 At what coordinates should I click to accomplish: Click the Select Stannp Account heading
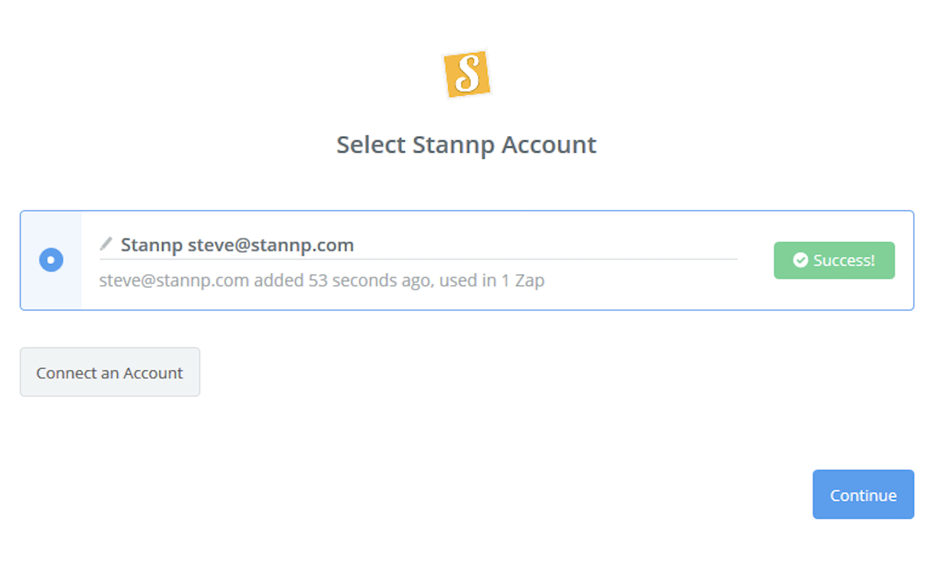pyautogui.click(x=467, y=144)
